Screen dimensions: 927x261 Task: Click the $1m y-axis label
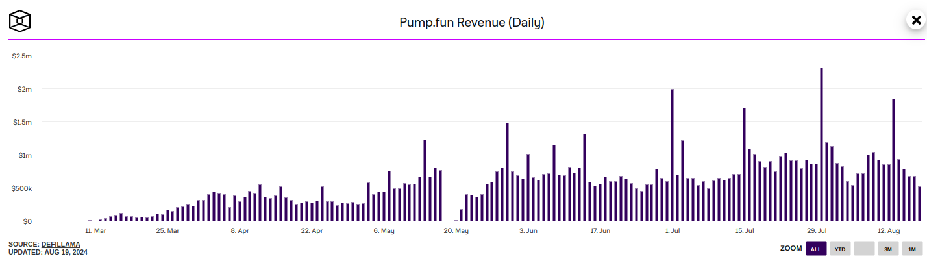tap(24, 155)
